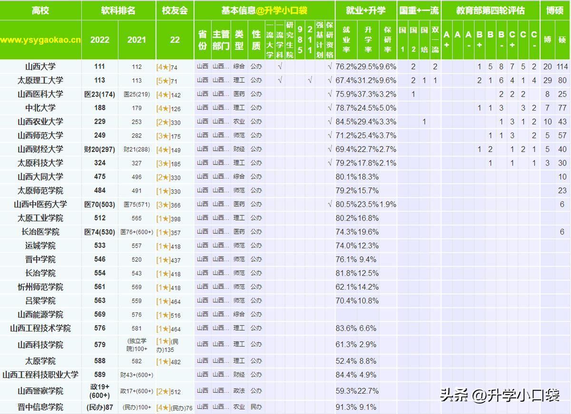The height and width of the screenshot is (414, 571).
Task: Click the 2-star rating for 山西警察学院
Action: pyautogui.click(x=164, y=392)
